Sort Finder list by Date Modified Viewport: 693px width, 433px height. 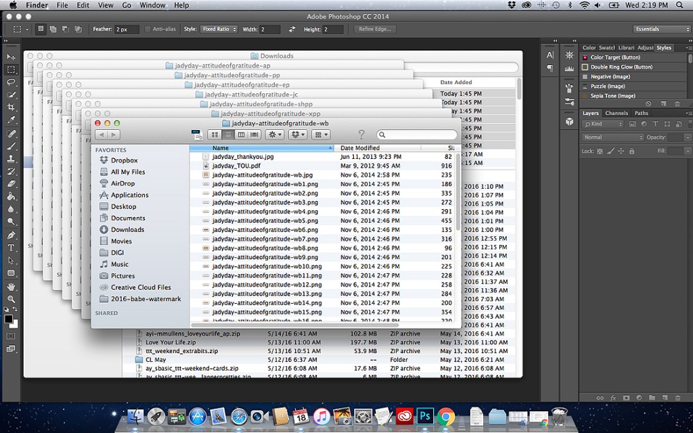pos(377,148)
